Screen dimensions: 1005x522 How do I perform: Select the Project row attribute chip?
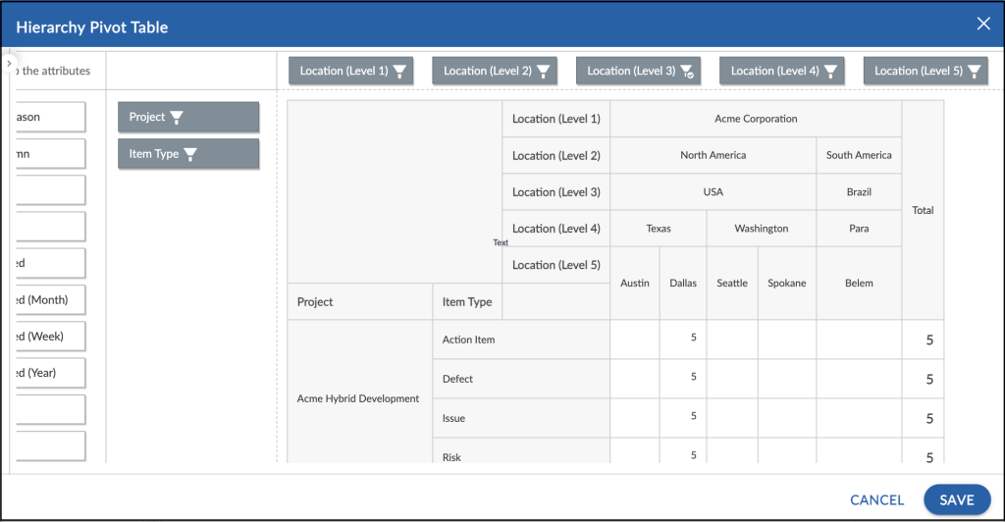[x=188, y=117]
